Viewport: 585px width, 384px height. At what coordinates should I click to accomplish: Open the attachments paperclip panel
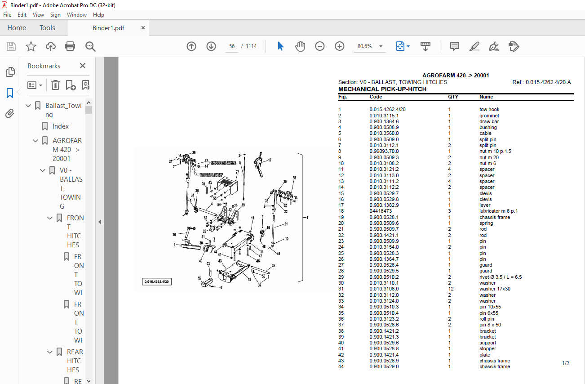coord(10,114)
